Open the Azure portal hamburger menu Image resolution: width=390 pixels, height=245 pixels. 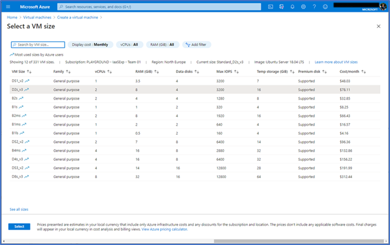(8, 7)
